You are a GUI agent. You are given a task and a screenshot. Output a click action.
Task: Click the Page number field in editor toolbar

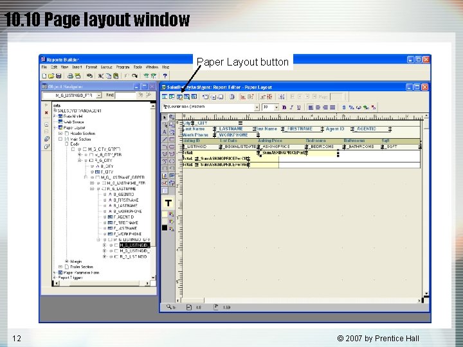click(x=336, y=97)
